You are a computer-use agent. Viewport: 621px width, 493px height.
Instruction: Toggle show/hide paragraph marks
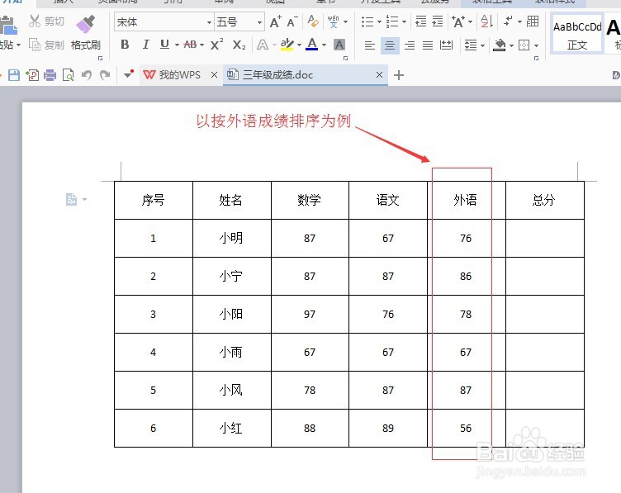(x=508, y=21)
